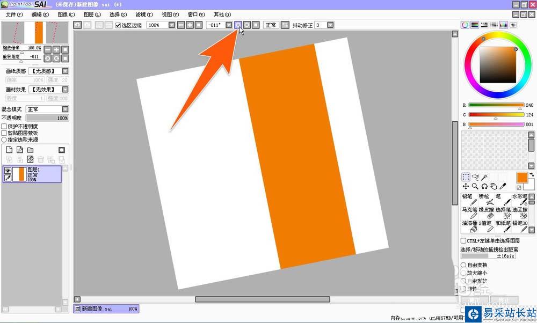Reset canvas rotation using top toolbar square icon
This screenshot has height=323, width=537.
point(256,25)
